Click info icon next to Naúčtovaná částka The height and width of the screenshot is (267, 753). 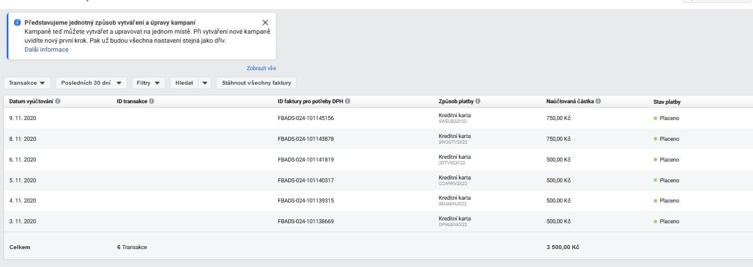click(599, 102)
